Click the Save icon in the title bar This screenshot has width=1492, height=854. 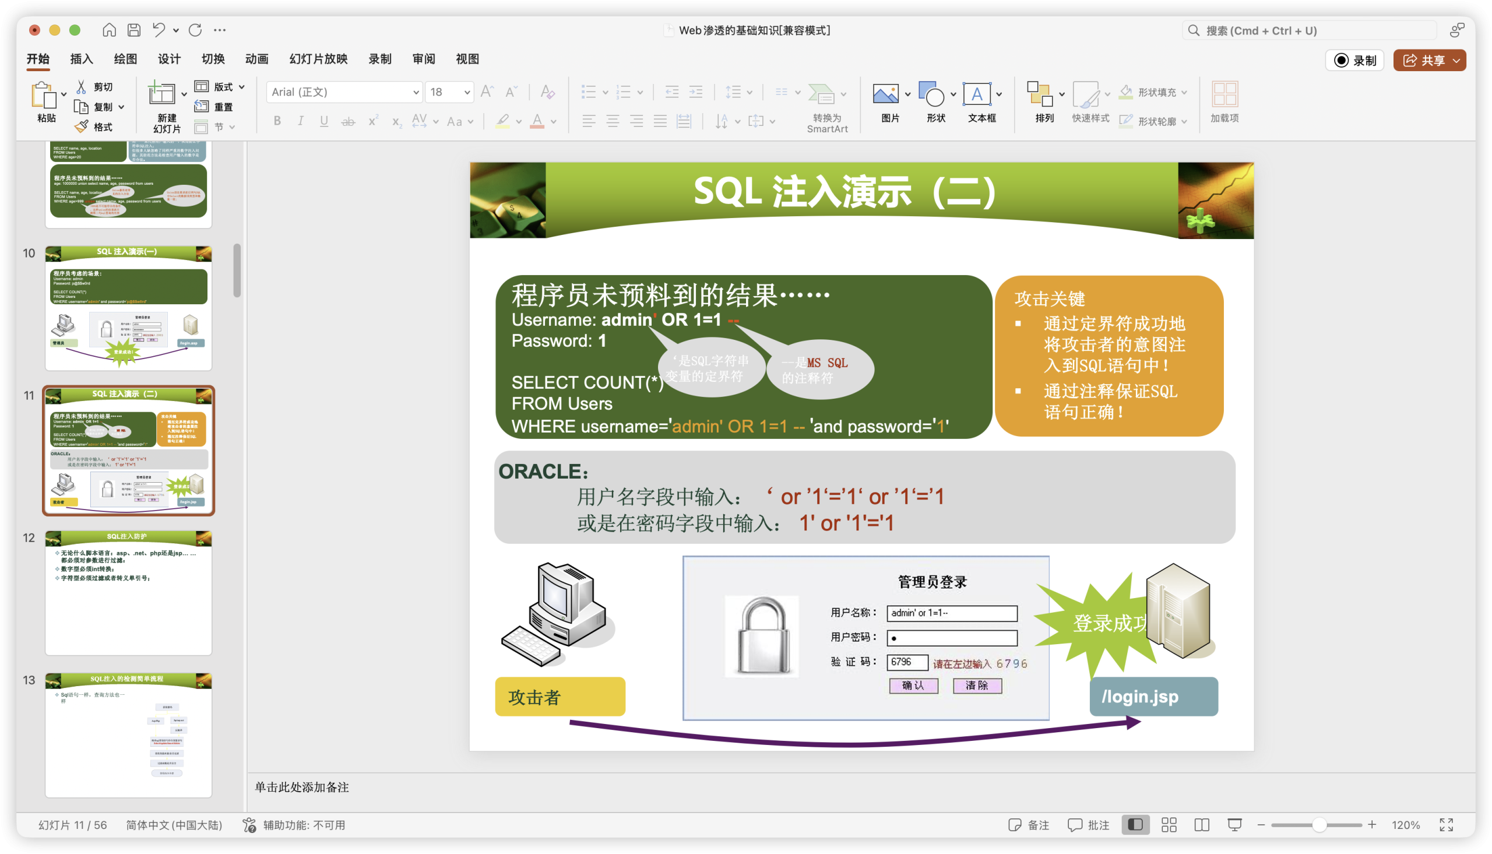134,30
